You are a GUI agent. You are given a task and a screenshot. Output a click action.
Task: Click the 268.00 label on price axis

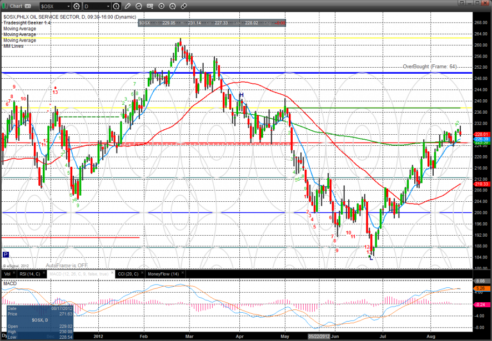[481, 23]
